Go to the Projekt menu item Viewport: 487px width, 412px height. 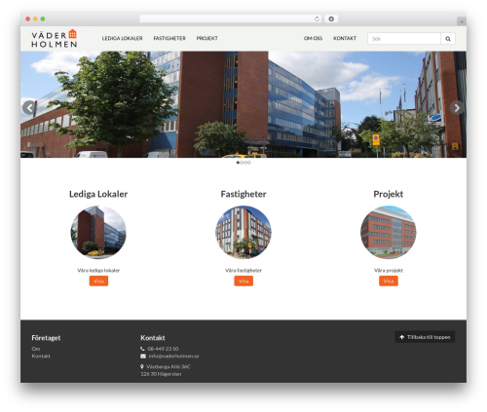(x=206, y=38)
